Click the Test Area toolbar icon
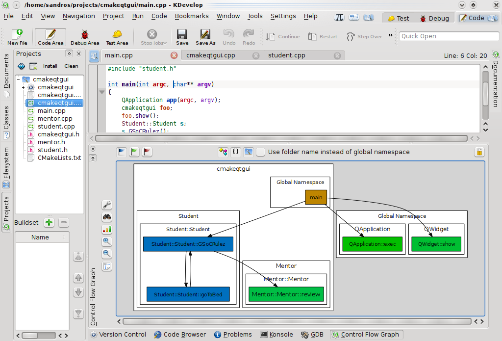This screenshot has height=341, width=502. (x=117, y=37)
